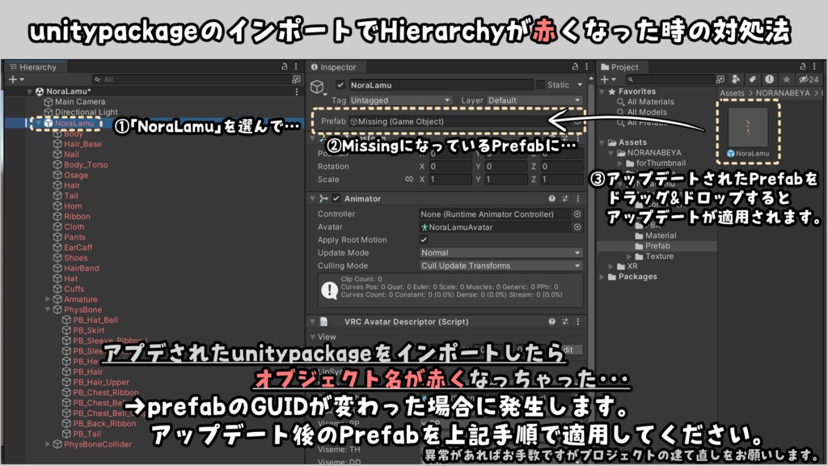This screenshot has width=828, height=466.
Task: Toggle the Static checkbox
Action: click(x=540, y=84)
